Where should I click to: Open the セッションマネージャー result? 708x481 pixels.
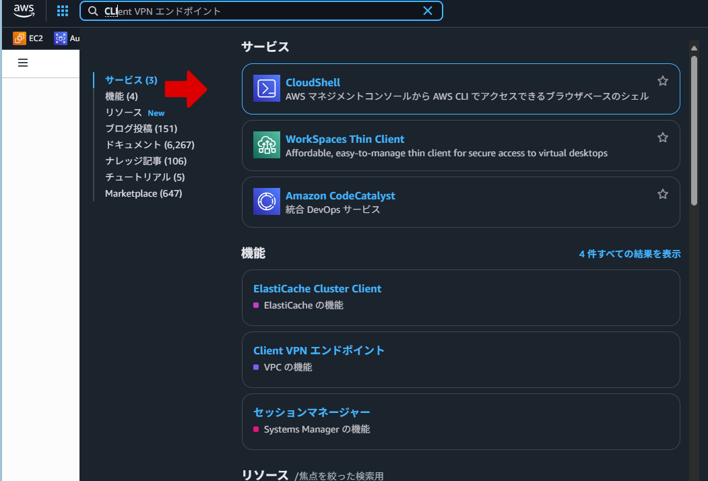click(x=311, y=412)
